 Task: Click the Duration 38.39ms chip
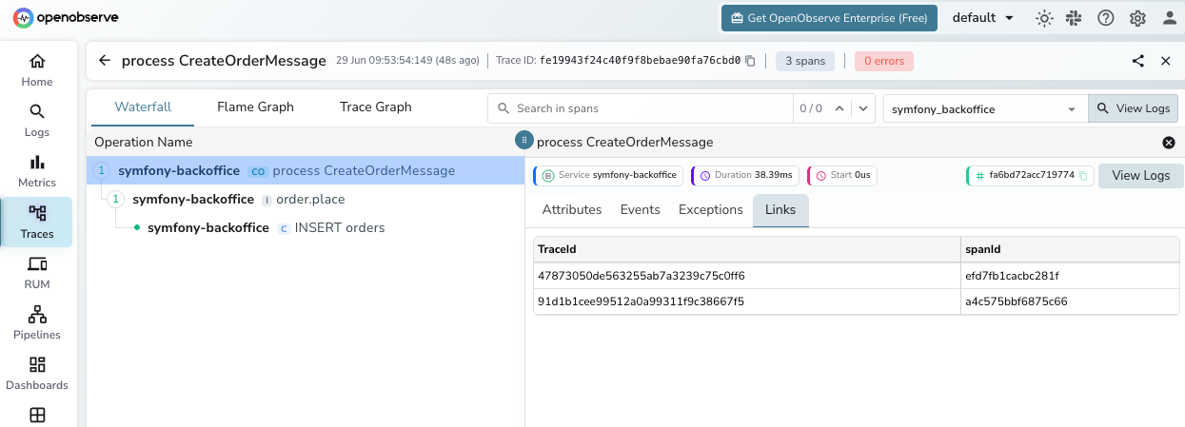coord(745,176)
